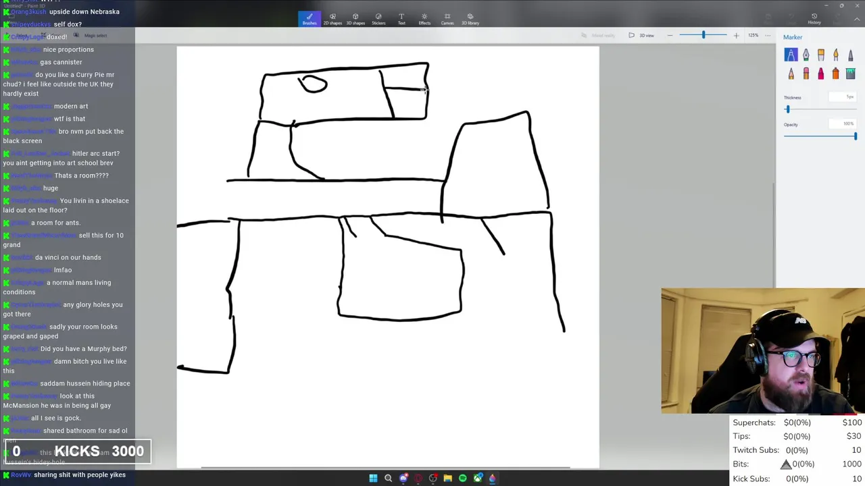Select the Oil brush

click(x=820, y=55)
